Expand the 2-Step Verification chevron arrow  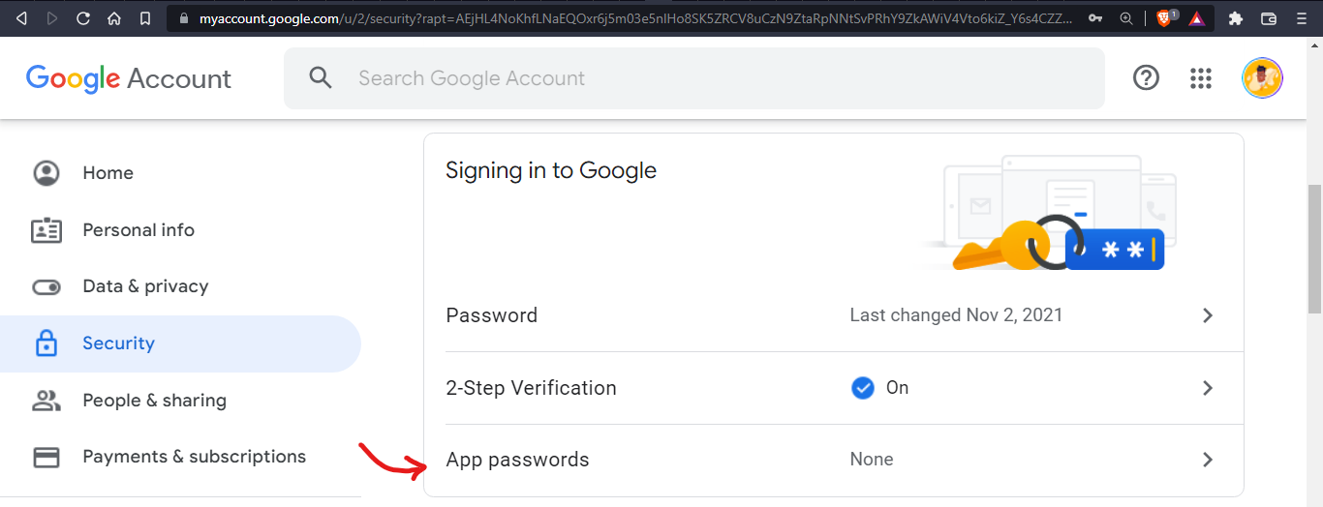point(1208,388)
